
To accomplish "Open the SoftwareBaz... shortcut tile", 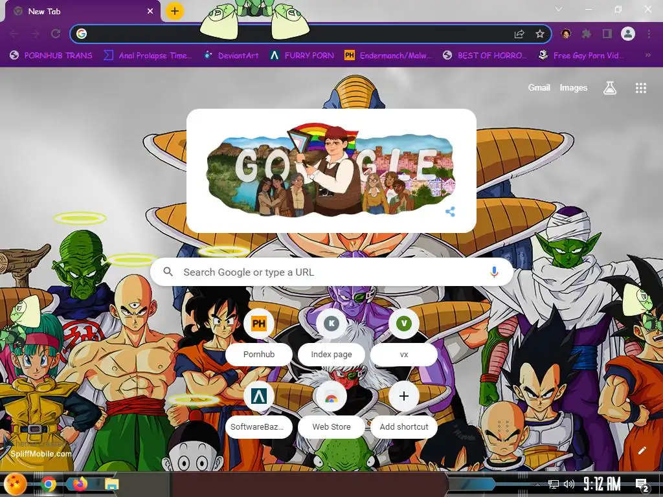I will tap(259, 409).
